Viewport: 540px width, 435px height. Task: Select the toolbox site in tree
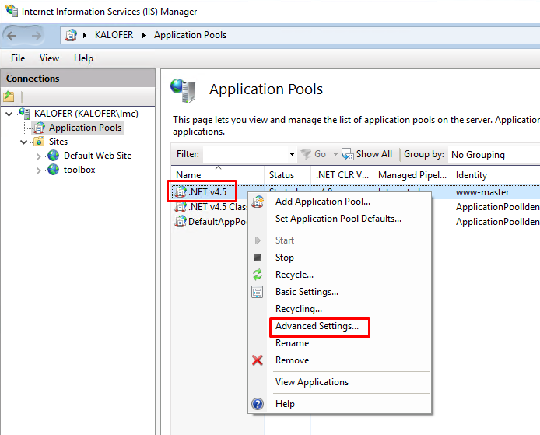[x=79, y=170]
